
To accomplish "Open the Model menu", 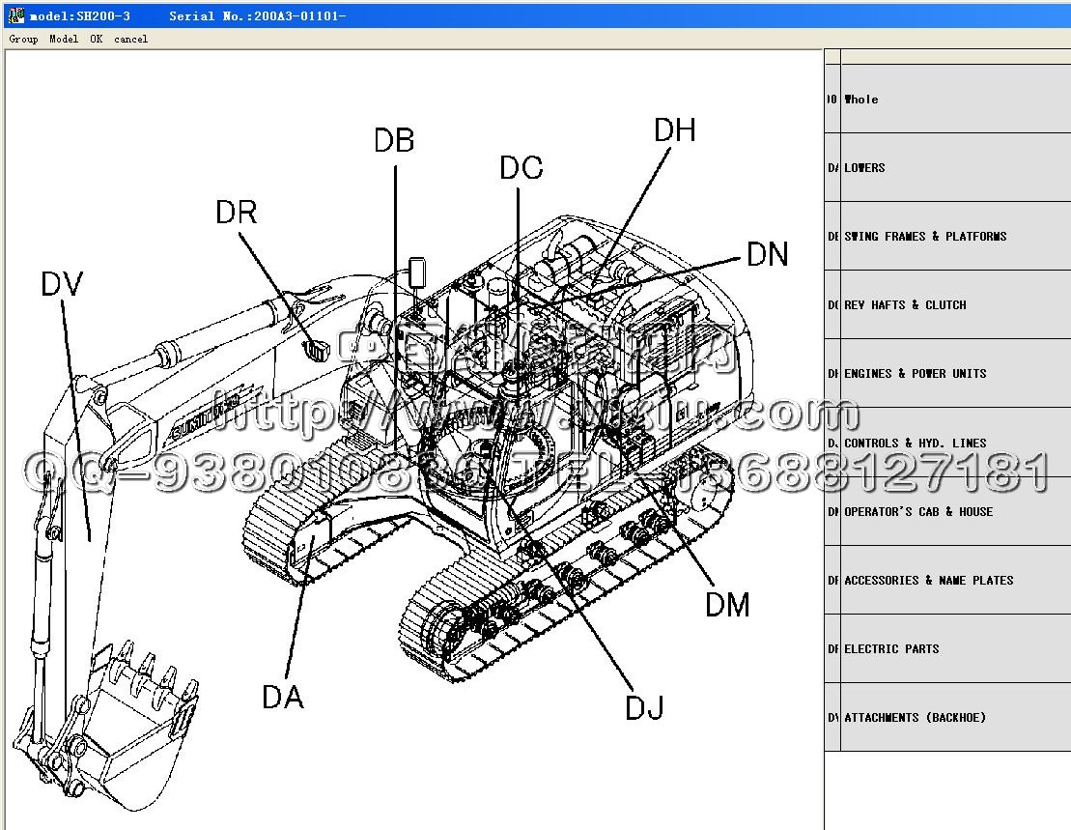I will click(64, 39).
